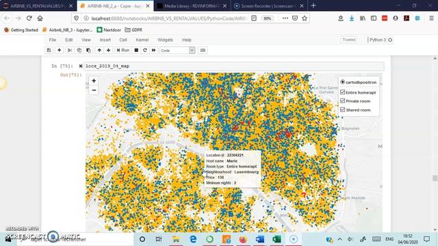Save notebook with the floppy disk icon
The width and height of the screenshot is (438, 246).
tap(49, 50)
